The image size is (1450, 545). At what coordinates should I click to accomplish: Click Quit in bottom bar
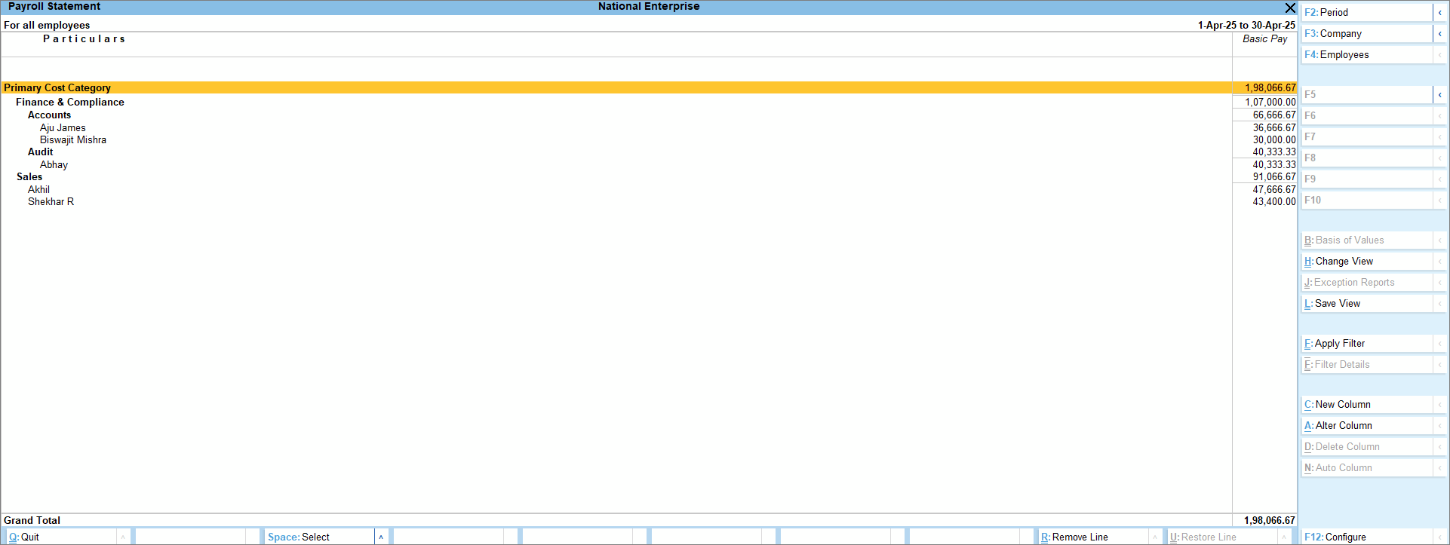(60, 537)
